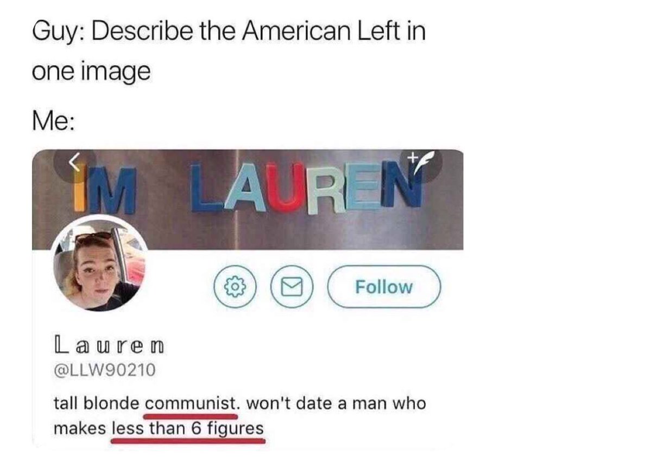Click the LAUREN magnet letters on the banner
The image size is (651, 457).
(307, 187)
